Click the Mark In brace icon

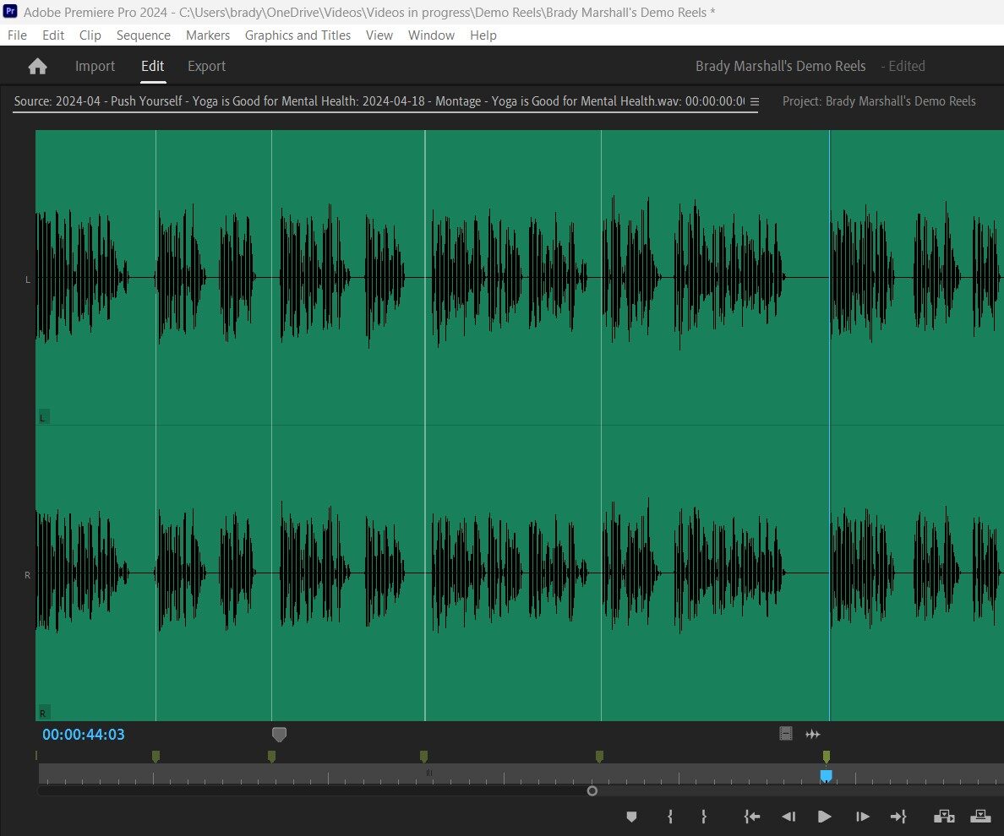pyautogui.click(x=670, y=817)
